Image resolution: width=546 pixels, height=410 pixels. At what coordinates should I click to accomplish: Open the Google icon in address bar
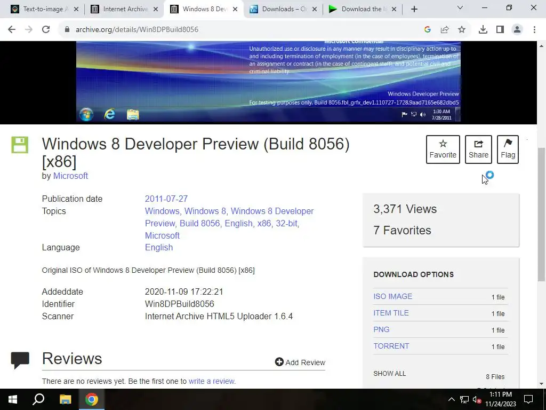(x=428, y=30)
